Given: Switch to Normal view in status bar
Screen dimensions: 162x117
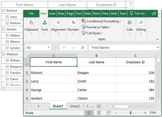Looking at the screenshot, I should (89, 113).
